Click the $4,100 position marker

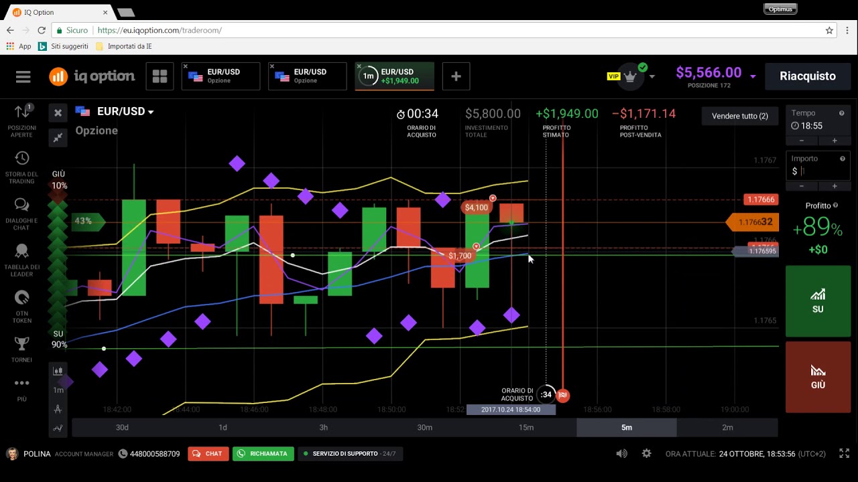pyautogui.click(x=477, y=208)
